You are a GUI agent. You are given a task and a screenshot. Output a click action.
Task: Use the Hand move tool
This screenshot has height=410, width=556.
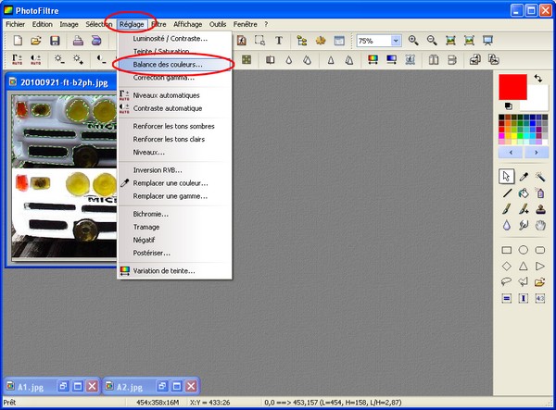tap(540, 225)
